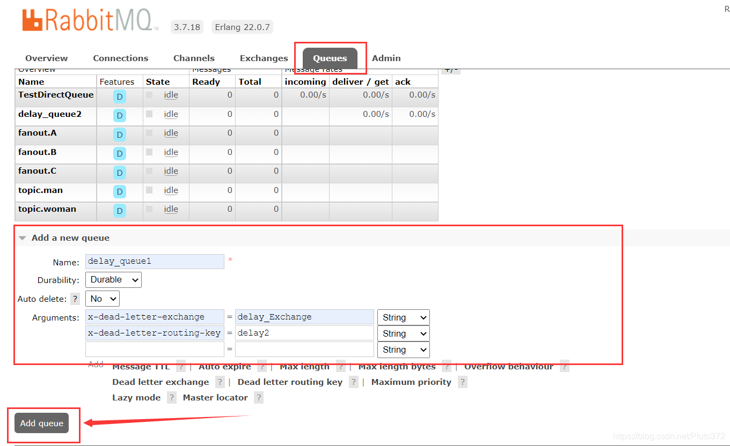Open the topic.woman queue link
This screenshot has width=730, height=446.
click(47, 209)
